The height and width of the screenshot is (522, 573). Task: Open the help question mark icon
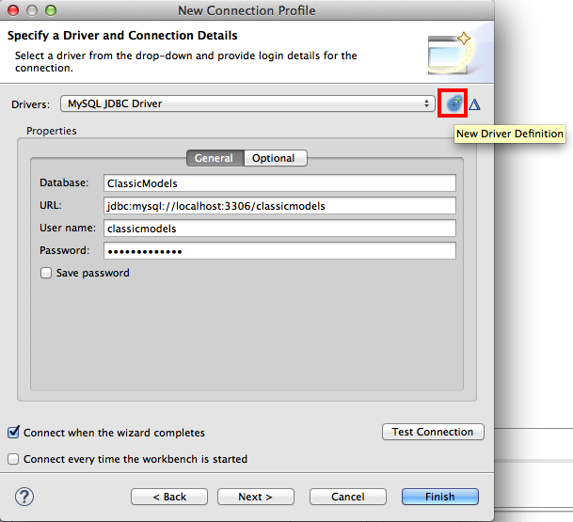24,497
